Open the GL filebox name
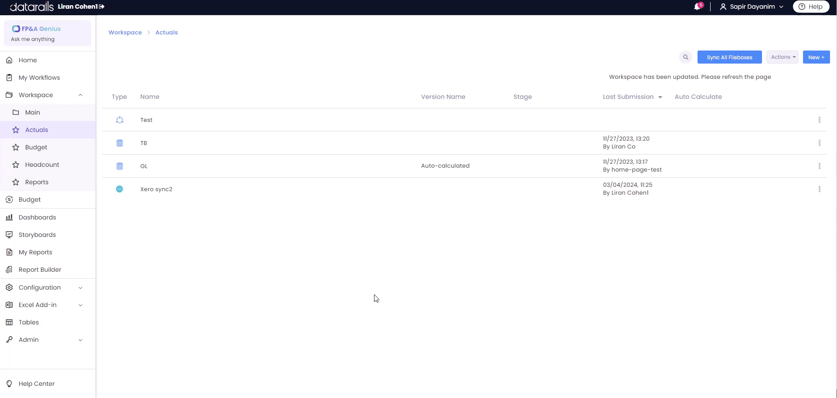837x398 pixels. coord(144,166)
